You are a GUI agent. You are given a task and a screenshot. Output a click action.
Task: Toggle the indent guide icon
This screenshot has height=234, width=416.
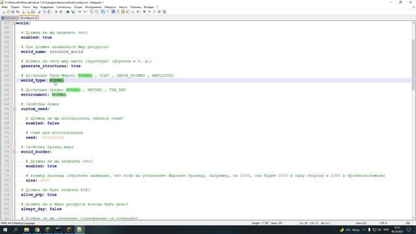click(112, 12)
